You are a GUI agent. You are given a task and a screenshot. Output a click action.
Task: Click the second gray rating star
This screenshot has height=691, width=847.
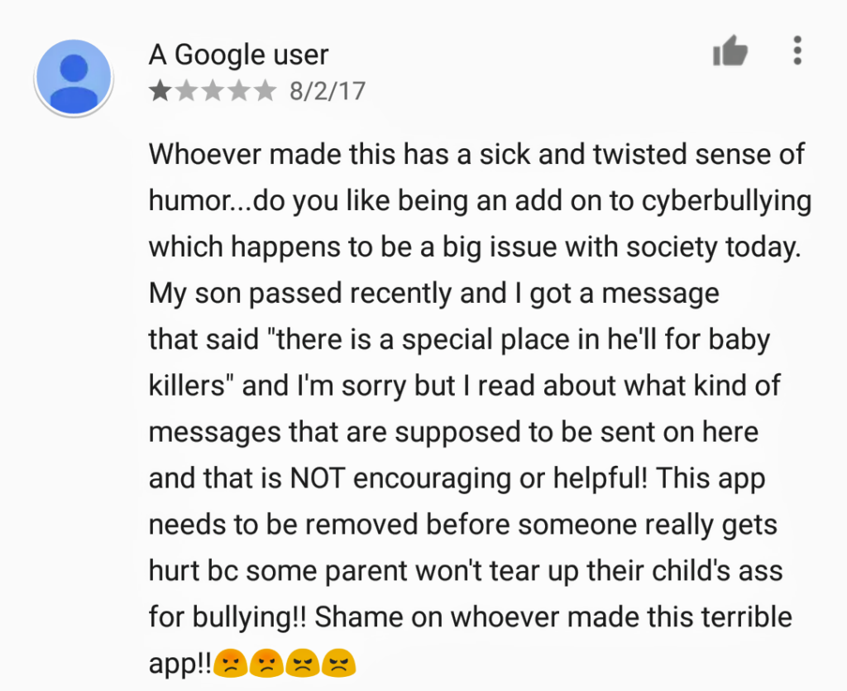point(186,91)
